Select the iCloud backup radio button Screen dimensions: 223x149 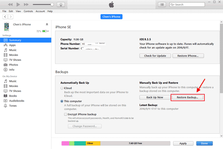click(x=62, y=88)
